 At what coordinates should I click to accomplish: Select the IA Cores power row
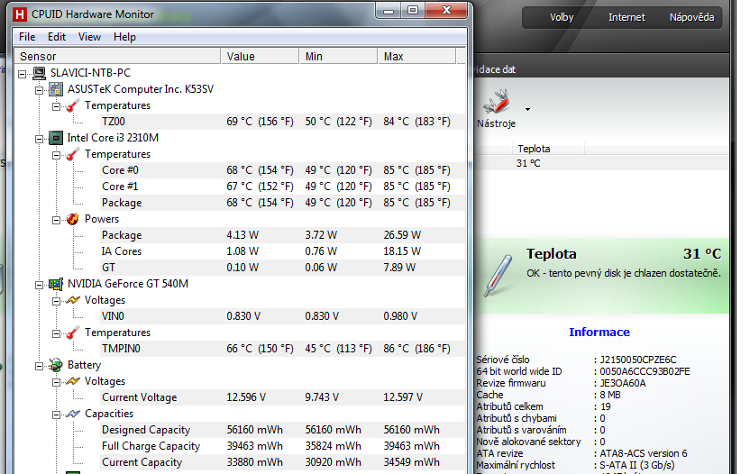(282, 251)
